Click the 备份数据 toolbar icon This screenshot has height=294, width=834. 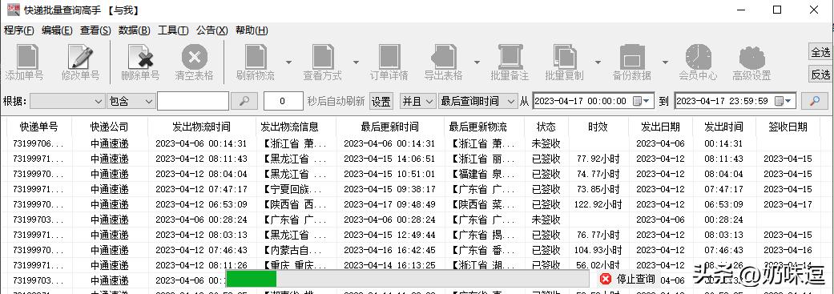[x=632, y=58]
